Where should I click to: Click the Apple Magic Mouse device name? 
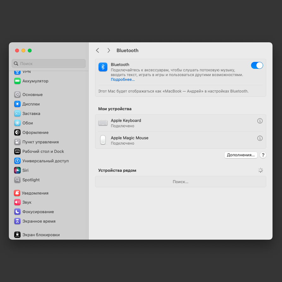[x=129, y=138]
